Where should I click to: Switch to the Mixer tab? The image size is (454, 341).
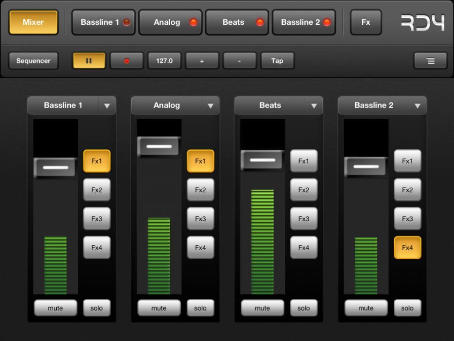[x=33, y=22]
